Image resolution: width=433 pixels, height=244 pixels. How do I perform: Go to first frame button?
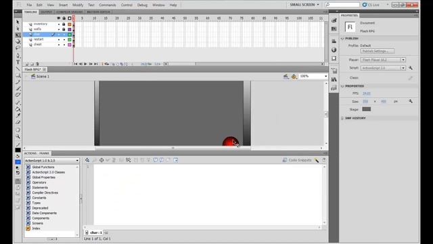pos(75,64)
